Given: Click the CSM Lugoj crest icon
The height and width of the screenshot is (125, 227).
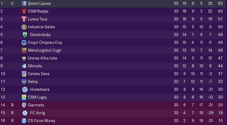Looking at the screenshot, I should tap(24, 97).
